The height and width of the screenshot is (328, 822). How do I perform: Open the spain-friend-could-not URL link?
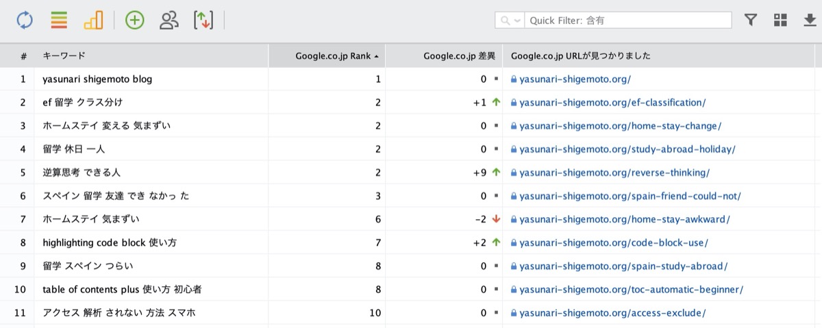(x=630, y=196)
